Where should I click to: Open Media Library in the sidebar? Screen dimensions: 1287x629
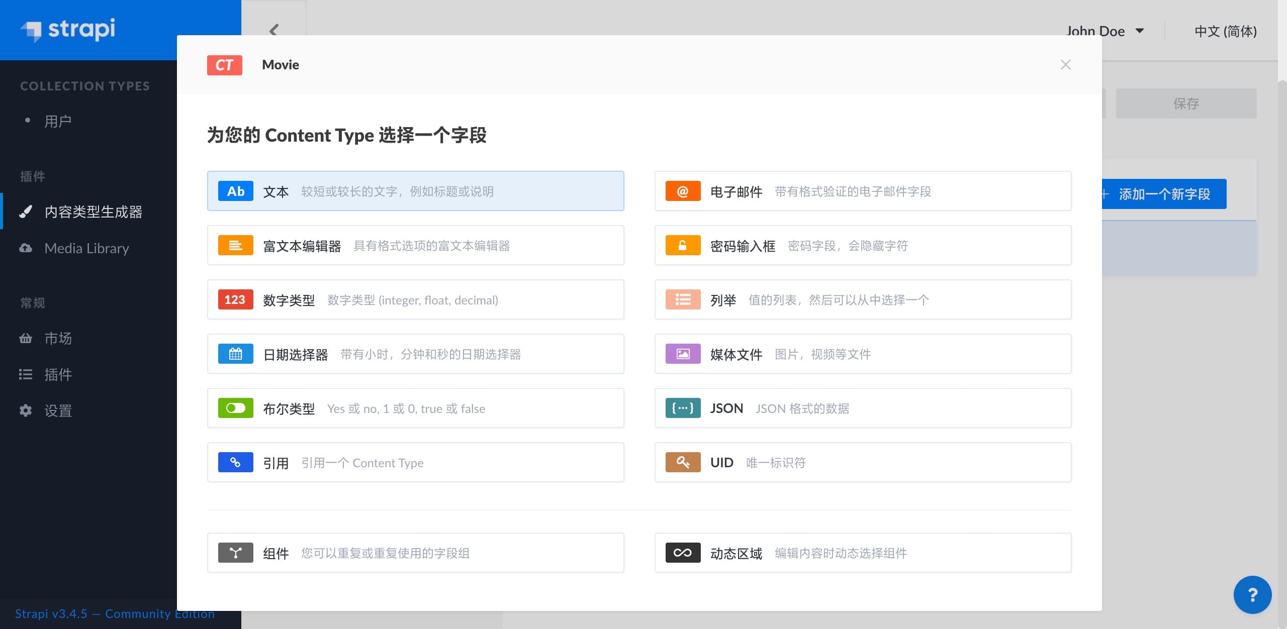point(86,248)
